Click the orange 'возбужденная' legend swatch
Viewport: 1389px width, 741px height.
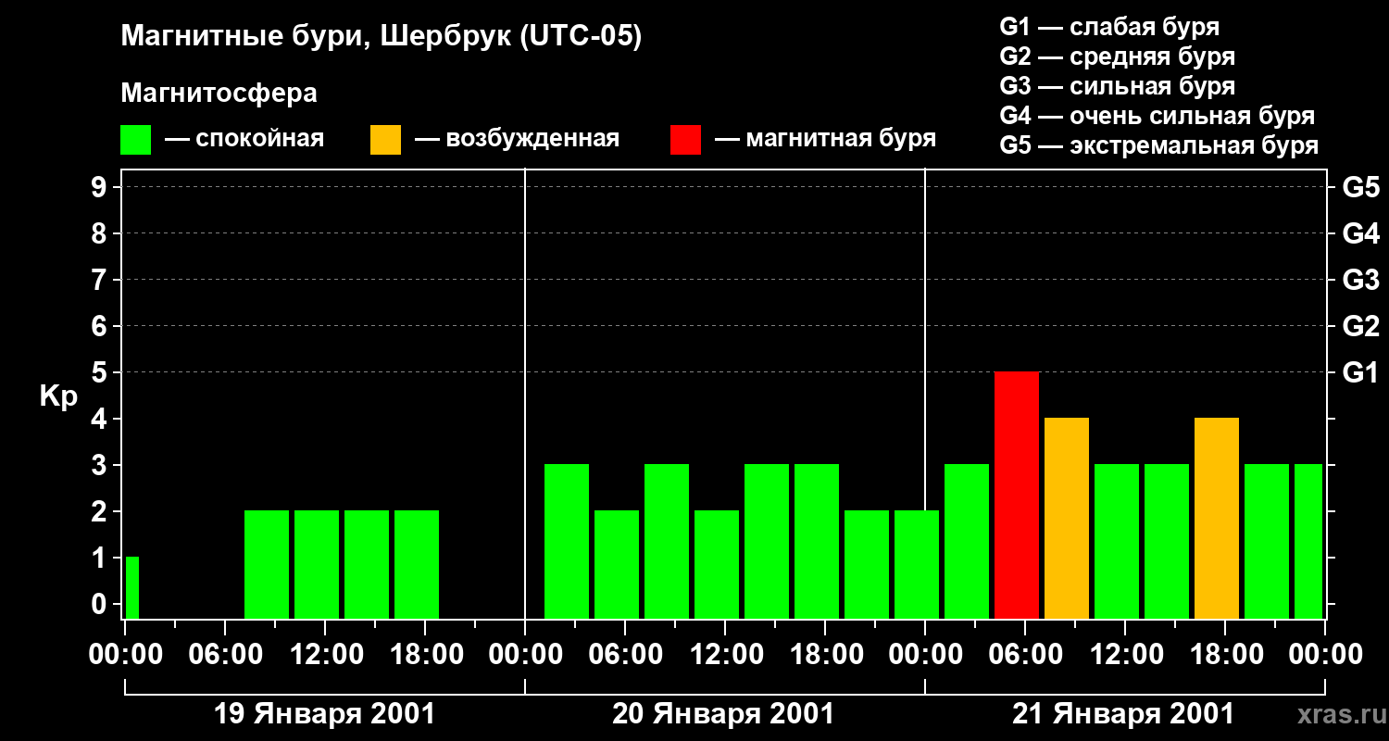point(386,140)
